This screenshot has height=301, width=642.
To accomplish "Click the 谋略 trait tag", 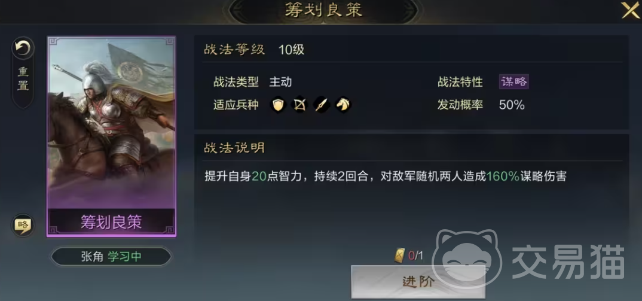I will pyautogui.click(x=514, y=81).
